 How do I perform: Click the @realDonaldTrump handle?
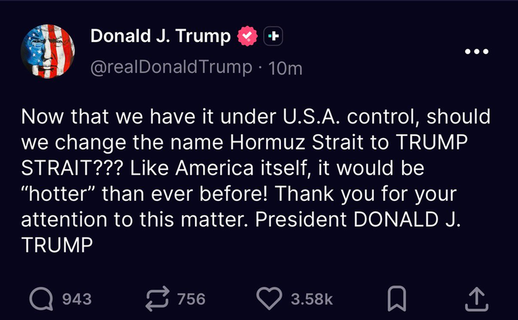tap(171, 68)
